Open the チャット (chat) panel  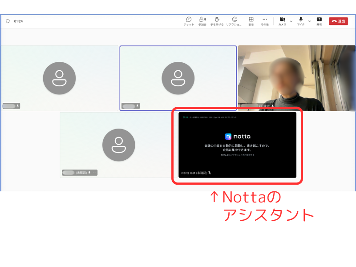point(189,21)
